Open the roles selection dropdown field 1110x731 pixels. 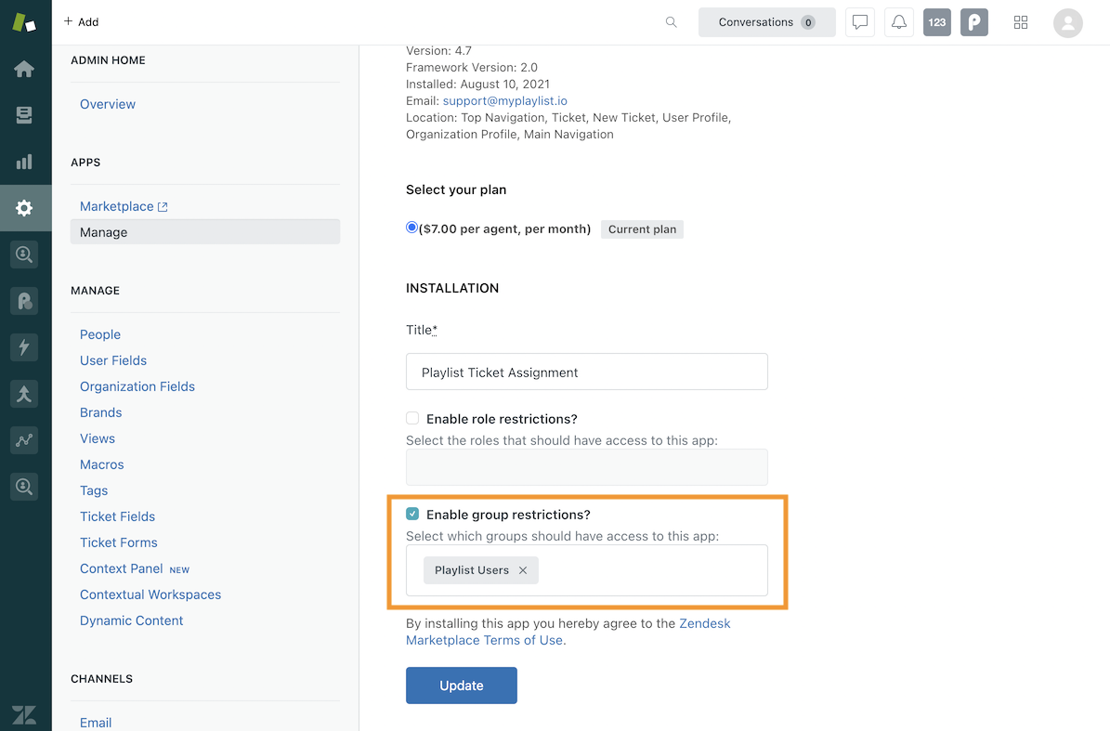586,467
